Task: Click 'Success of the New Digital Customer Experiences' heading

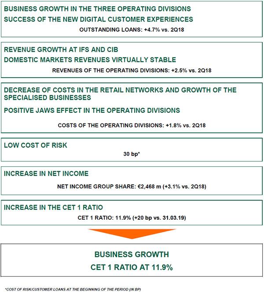Action: coord(99,19)
